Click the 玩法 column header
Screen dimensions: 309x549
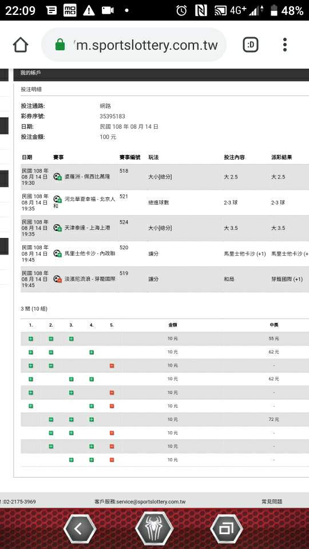[153, 158]
